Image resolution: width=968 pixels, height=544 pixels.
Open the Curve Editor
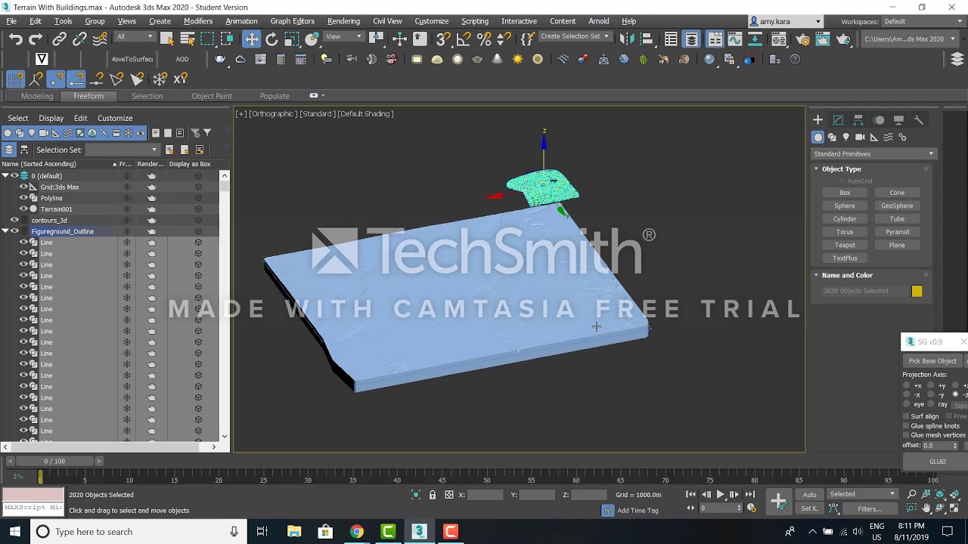tap(734, 39)
